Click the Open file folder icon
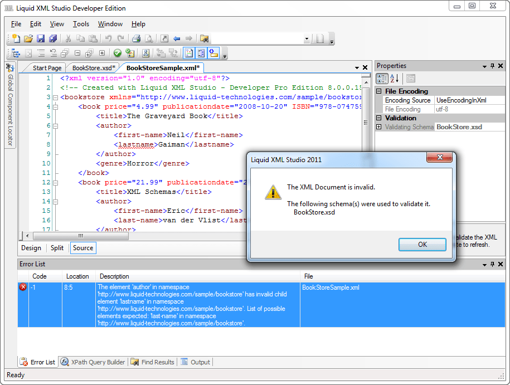Screen dimensions: 510x385 pos(28,38)
